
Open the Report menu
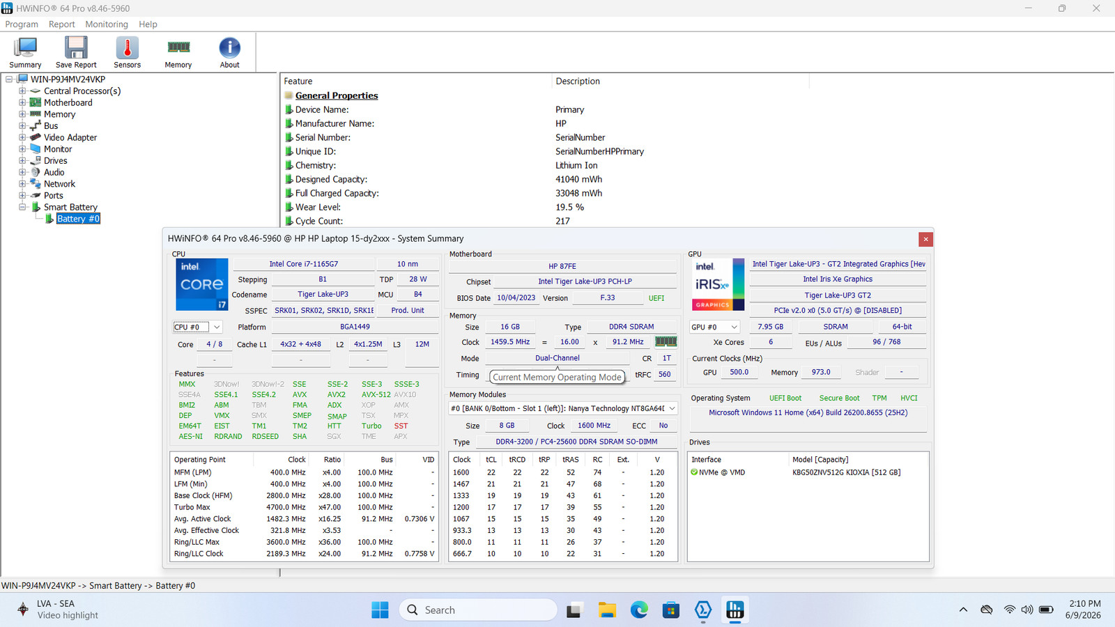pyautogui.click(x=61, y=24)
